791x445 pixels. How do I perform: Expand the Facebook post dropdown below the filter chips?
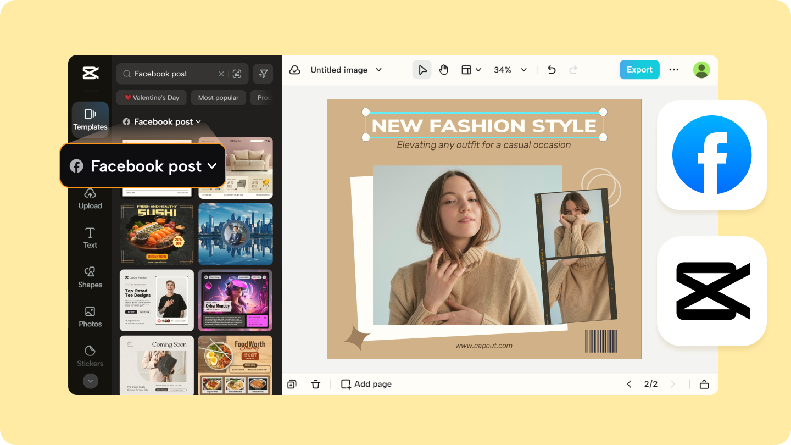tap(161, 121)
